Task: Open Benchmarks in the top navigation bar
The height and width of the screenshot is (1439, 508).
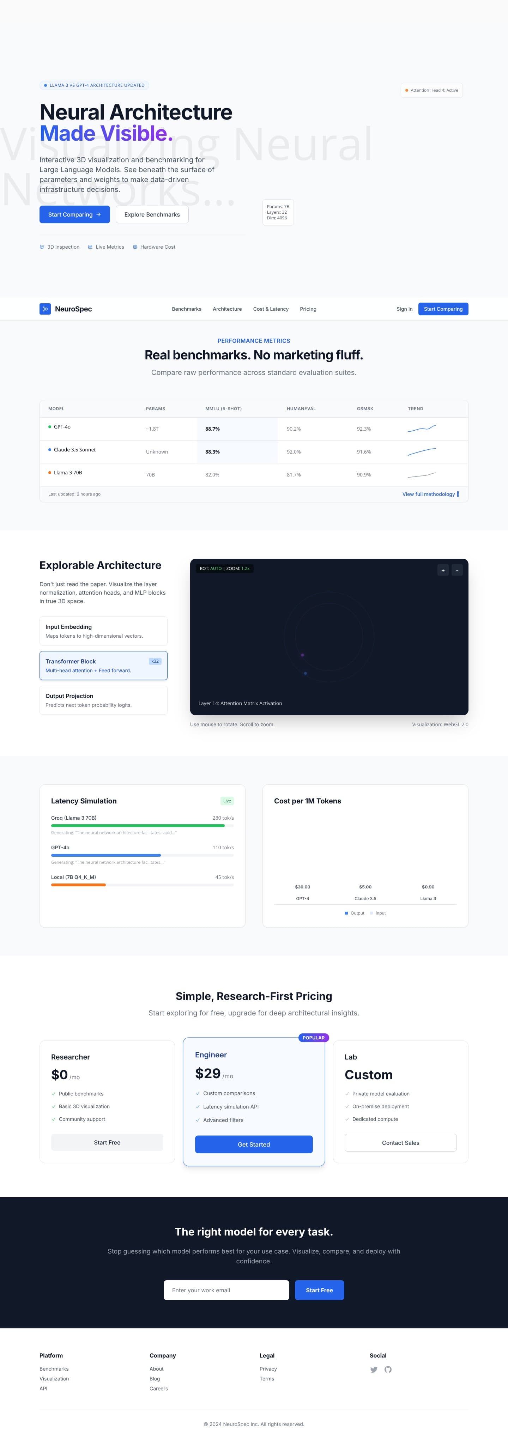Action: tap(187, 309)
